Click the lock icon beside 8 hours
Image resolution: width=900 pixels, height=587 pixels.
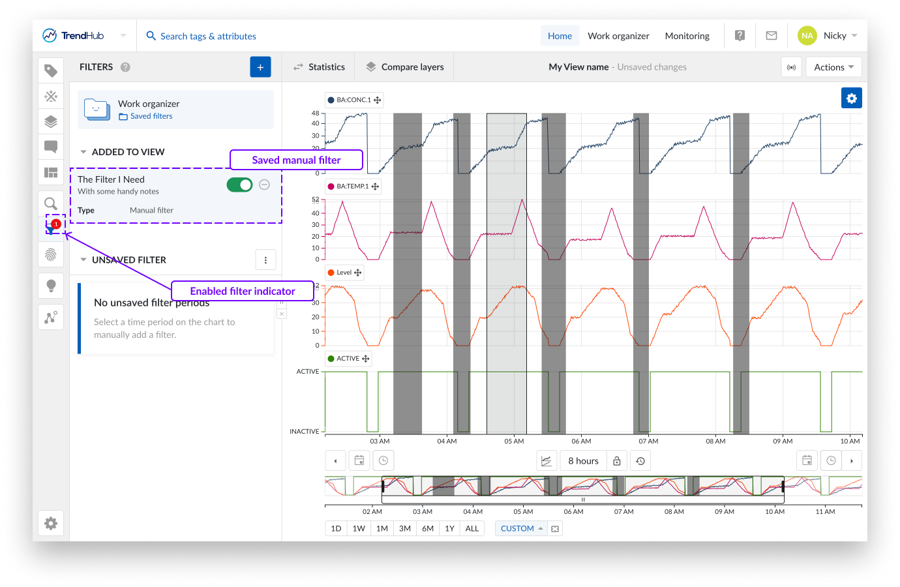616,461
